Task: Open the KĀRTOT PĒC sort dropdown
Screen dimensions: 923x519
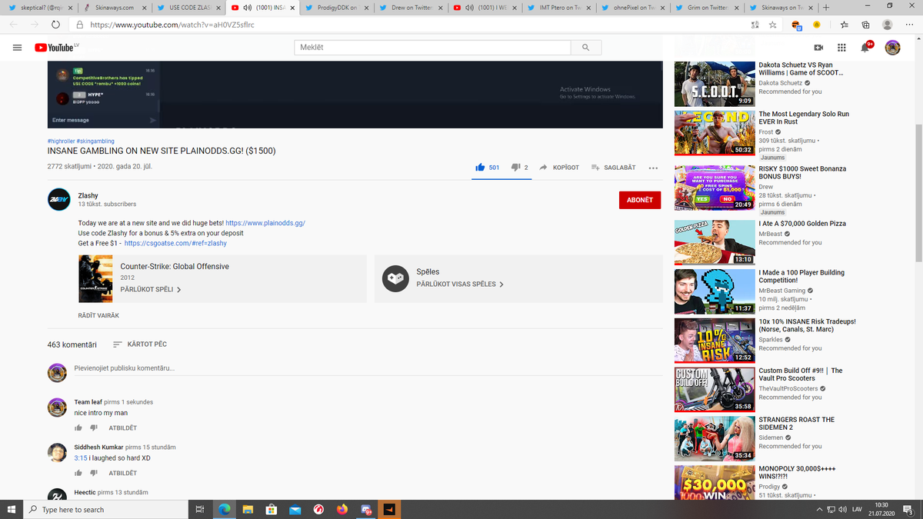Action: [139, 344]
